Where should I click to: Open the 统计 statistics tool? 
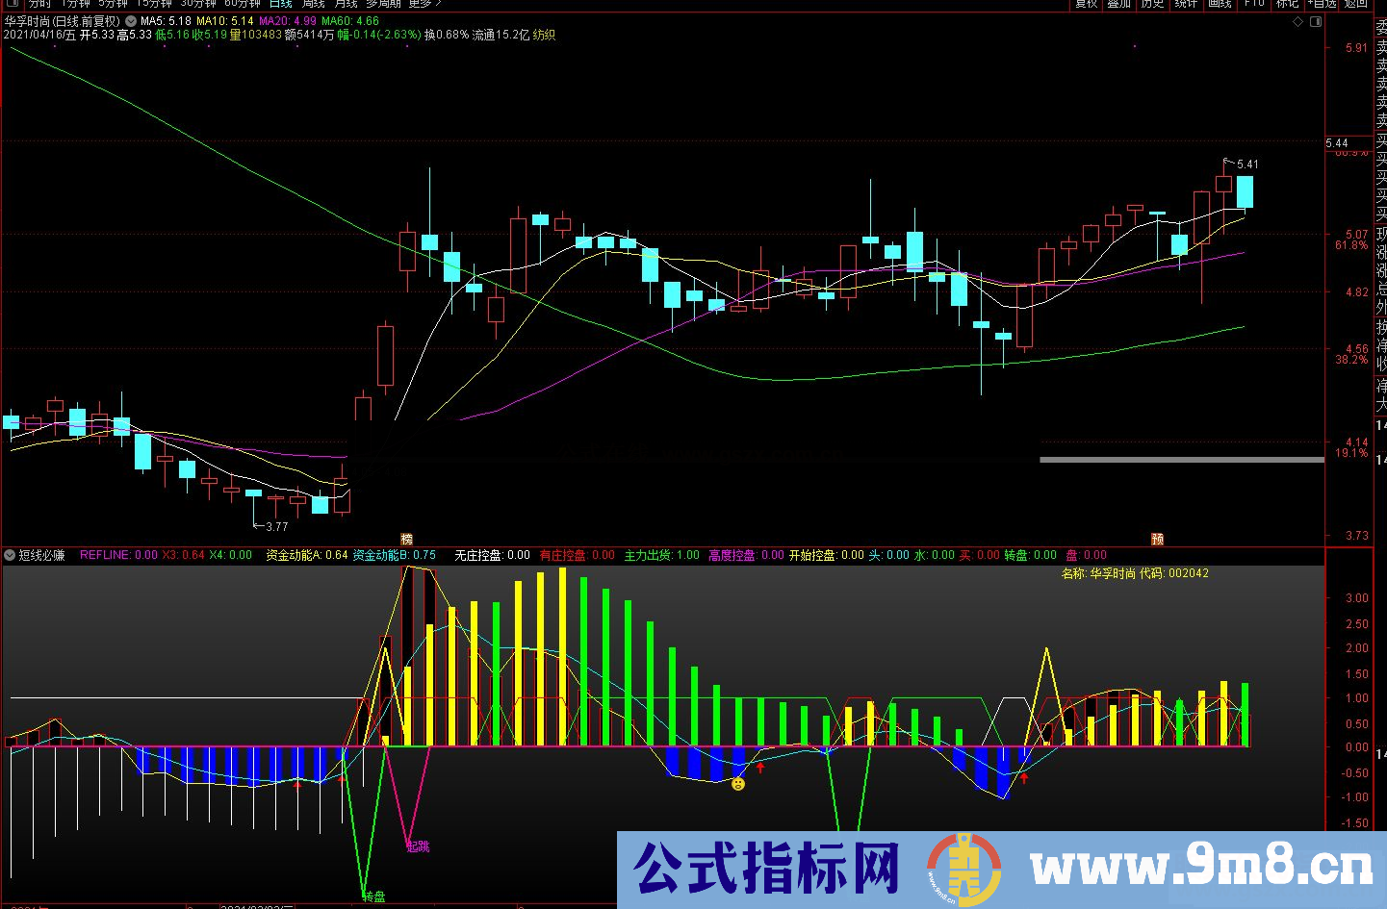tap(1185, 4)
